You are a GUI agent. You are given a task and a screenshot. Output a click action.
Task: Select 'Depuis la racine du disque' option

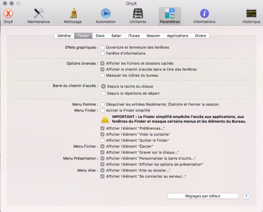click(103, 86)
